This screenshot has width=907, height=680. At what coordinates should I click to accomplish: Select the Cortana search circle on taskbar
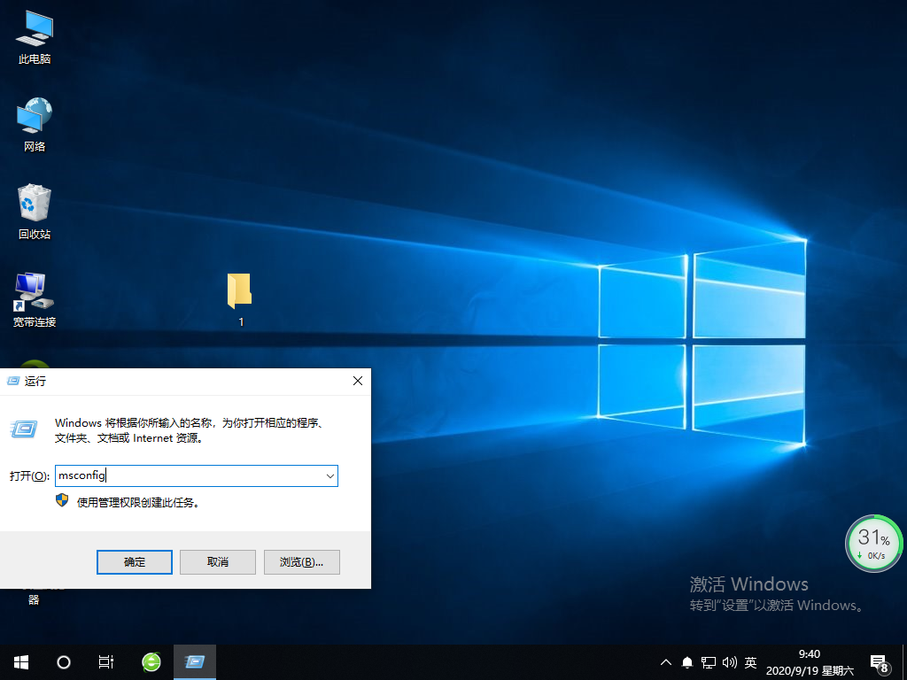coord(63,661)
